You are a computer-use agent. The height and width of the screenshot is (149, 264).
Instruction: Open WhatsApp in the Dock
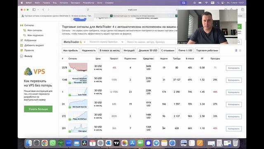point(53,143)
